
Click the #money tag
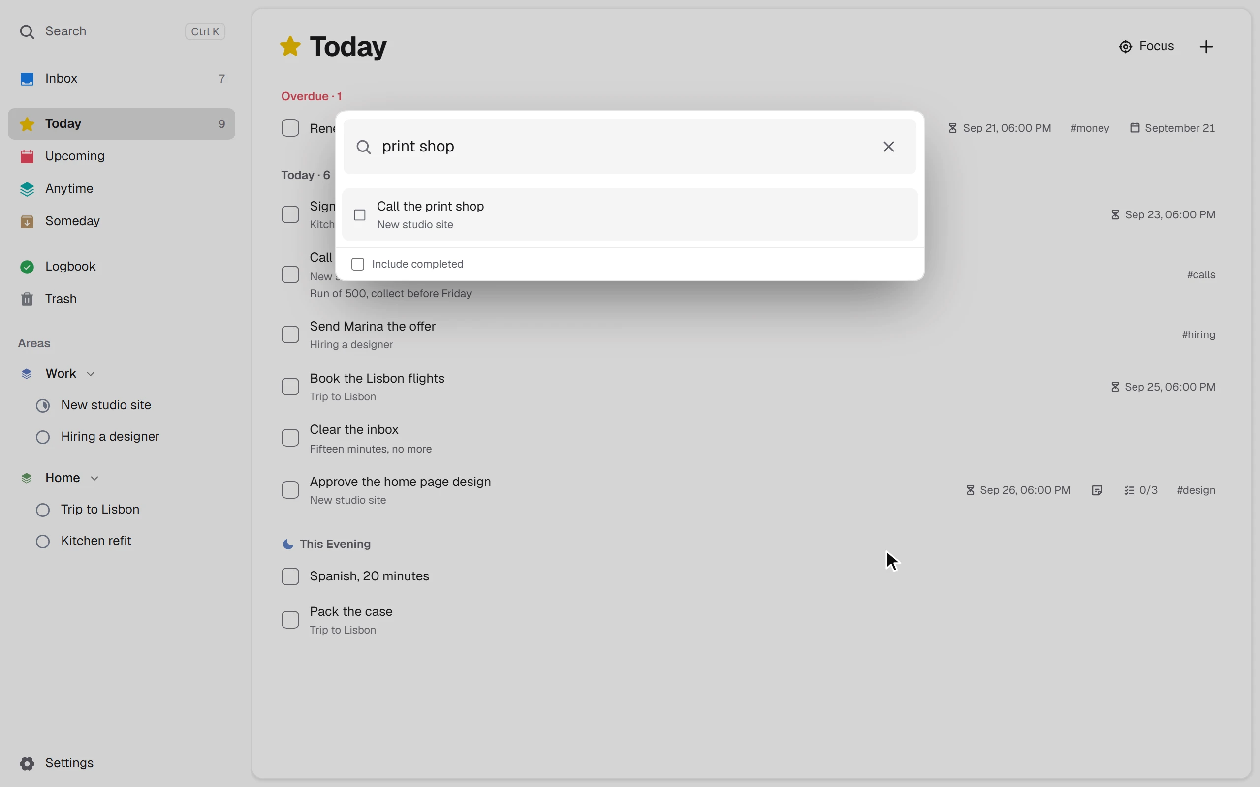pos(1090,128)
